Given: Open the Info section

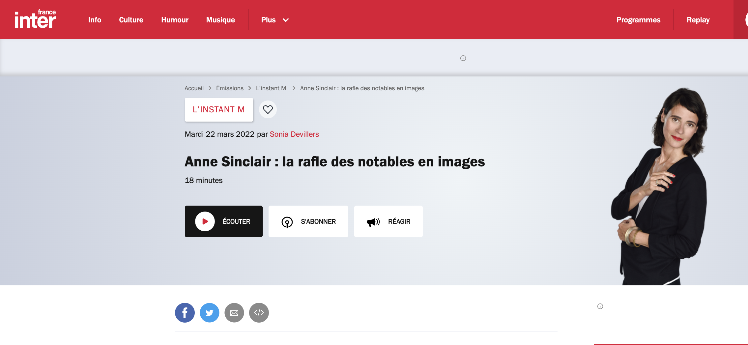Looking at the screenshot, I should 95,20.
